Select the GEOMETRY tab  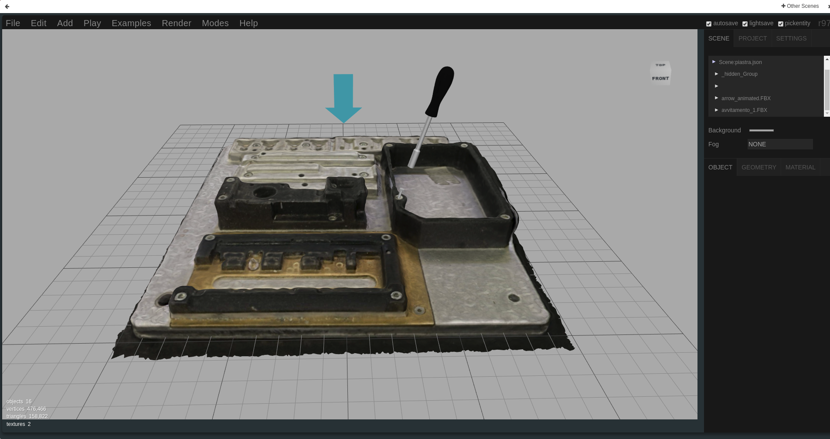point(759,167)
